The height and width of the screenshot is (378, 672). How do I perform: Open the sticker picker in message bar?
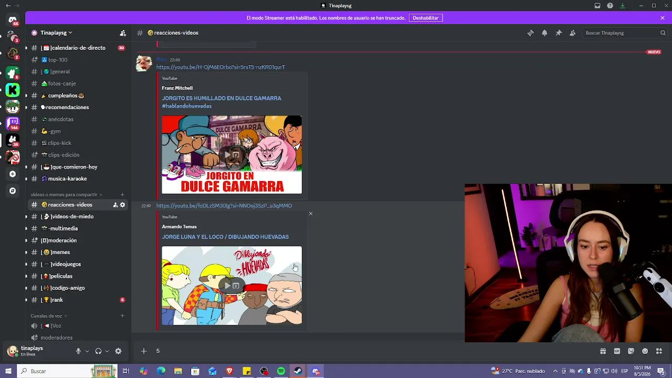631,351
